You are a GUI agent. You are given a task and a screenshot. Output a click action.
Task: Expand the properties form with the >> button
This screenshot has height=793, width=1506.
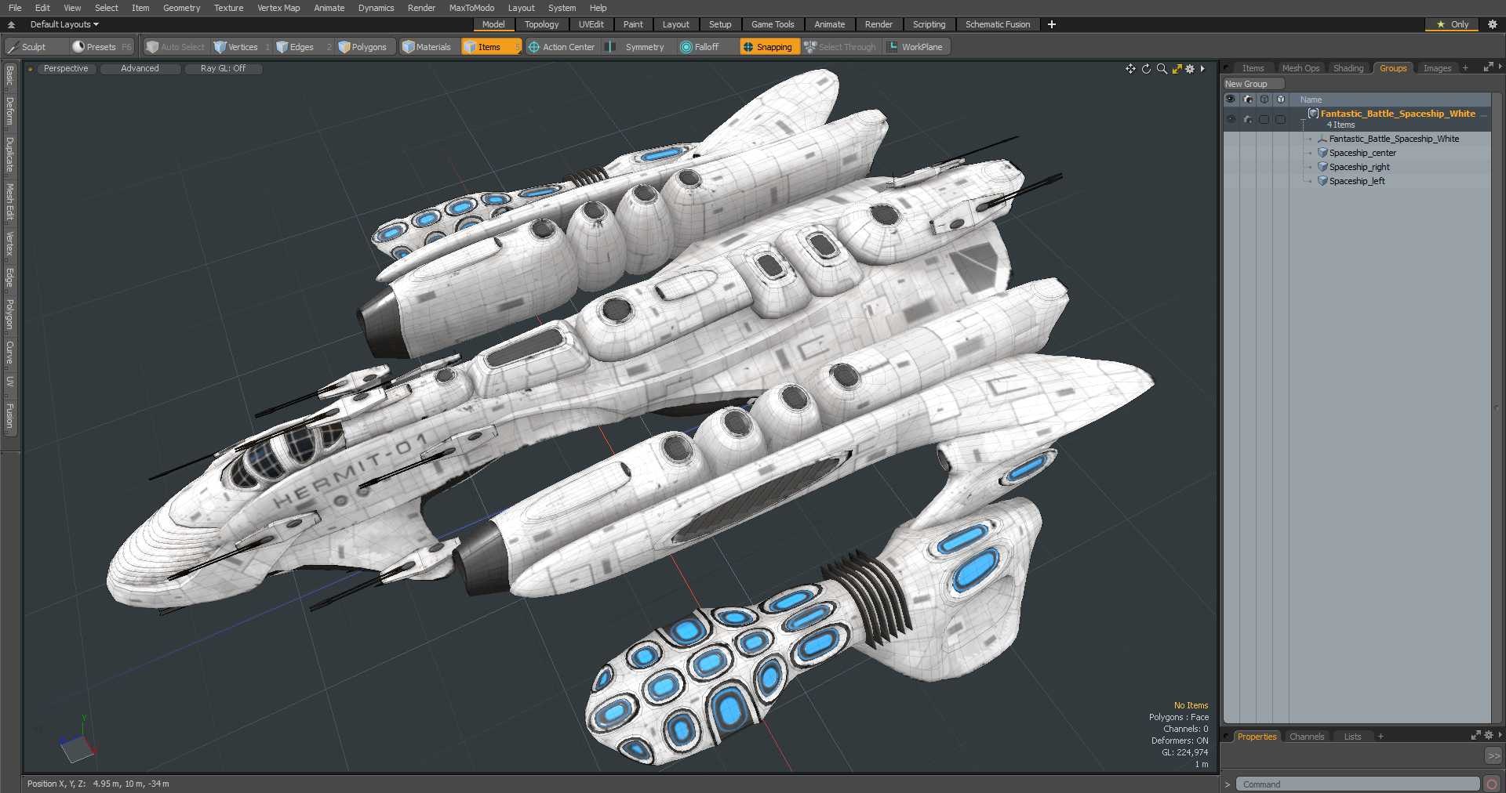tap(1493, 756)
